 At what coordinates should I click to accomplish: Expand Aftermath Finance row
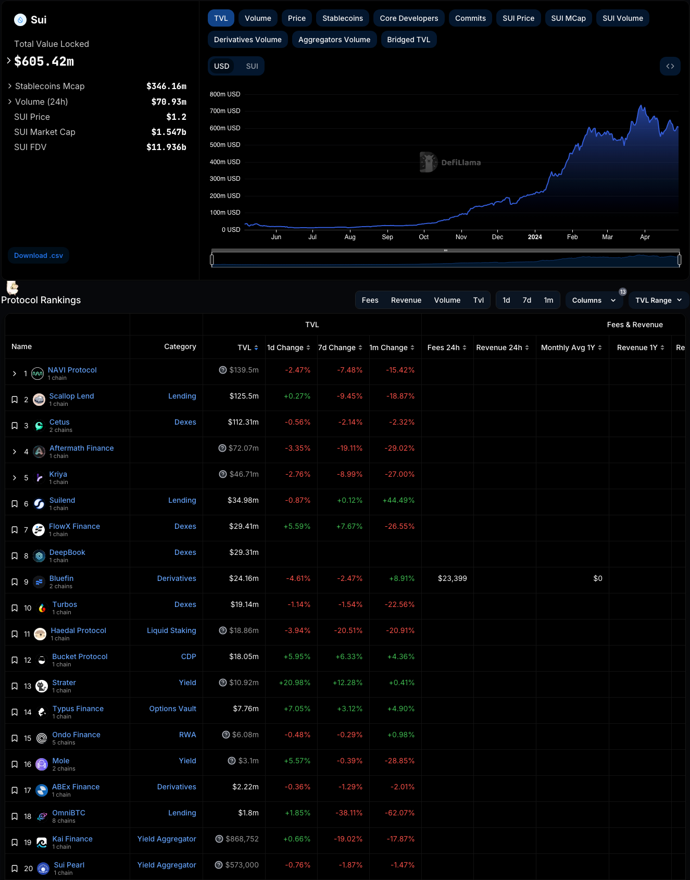(15, 452)
